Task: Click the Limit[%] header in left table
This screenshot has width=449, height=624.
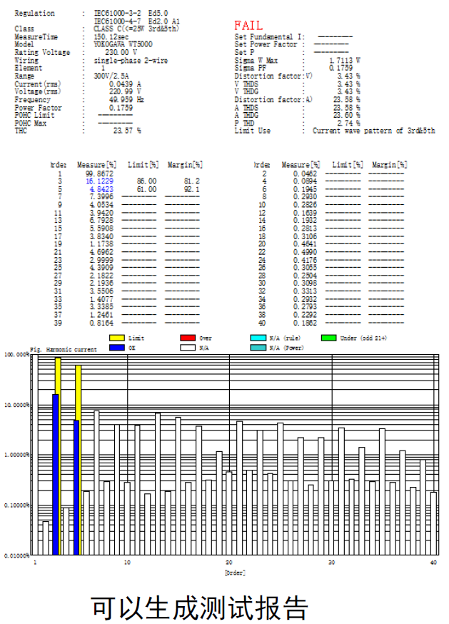Action: (x=143, y=165)
